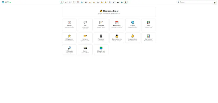
Task: Open the security lock icon in top navigation bar
Action: pyautogui.click(x=102, y=2)
